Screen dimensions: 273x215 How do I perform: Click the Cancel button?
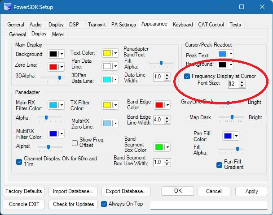214,191
